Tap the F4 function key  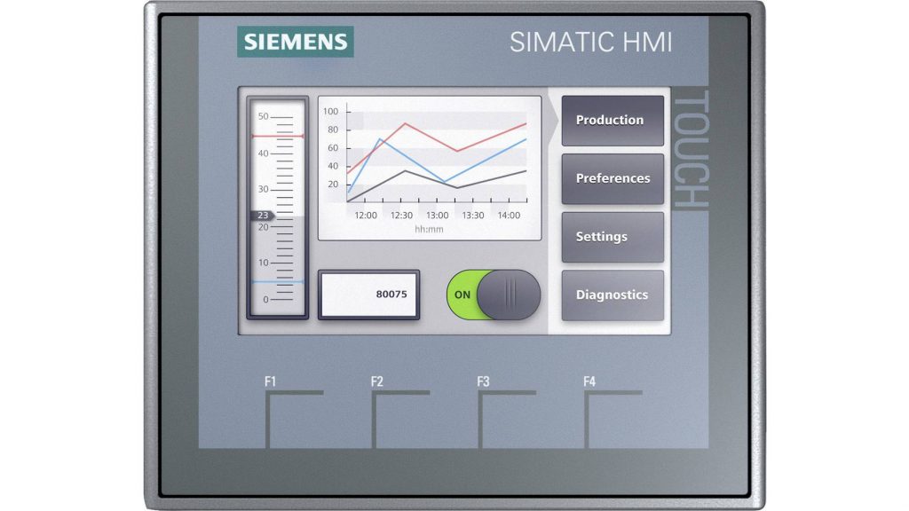[x=613, y=419]
